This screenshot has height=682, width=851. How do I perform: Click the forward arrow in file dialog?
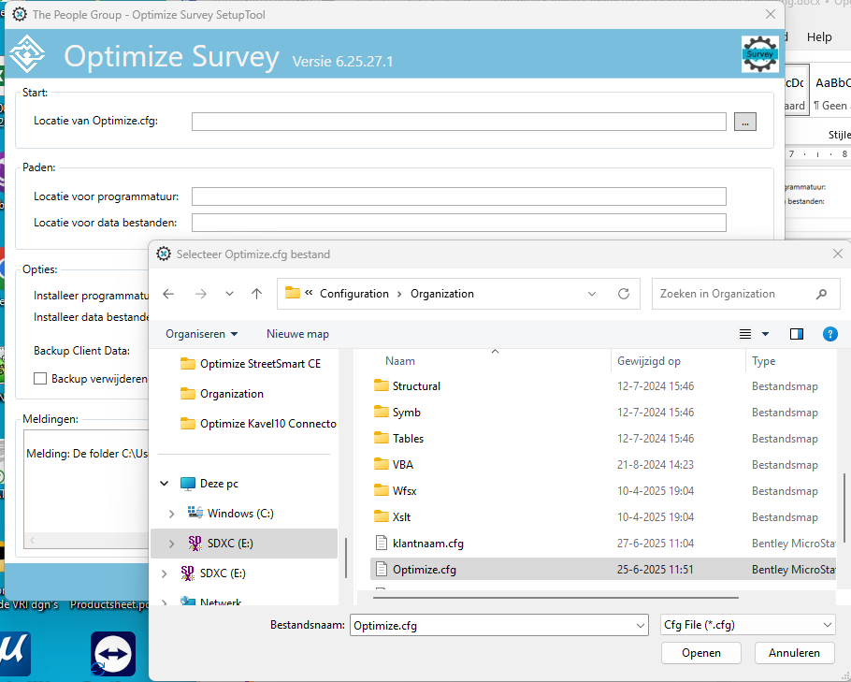tap(201, 294)
